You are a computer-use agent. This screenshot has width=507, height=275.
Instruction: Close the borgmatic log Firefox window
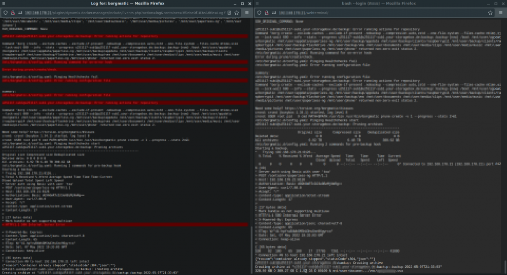[249, 4]
